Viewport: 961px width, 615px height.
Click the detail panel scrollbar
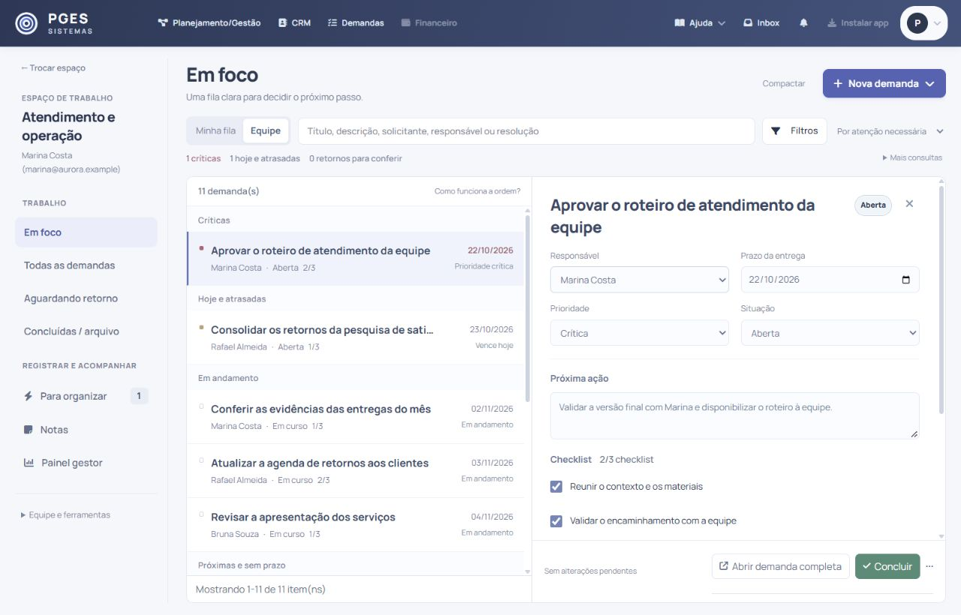[941, 300]
